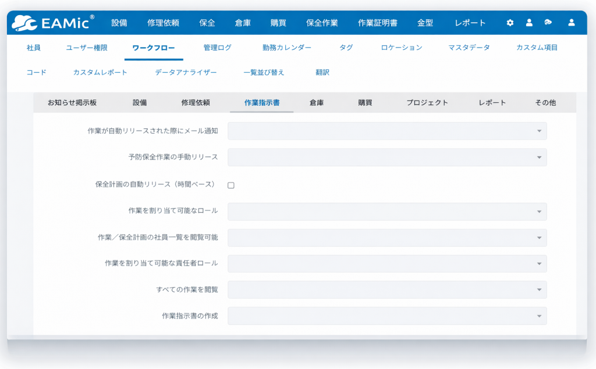Enable 保全計画の自動リリース（時間ベース） checkbox

click(x=231, y=185)
